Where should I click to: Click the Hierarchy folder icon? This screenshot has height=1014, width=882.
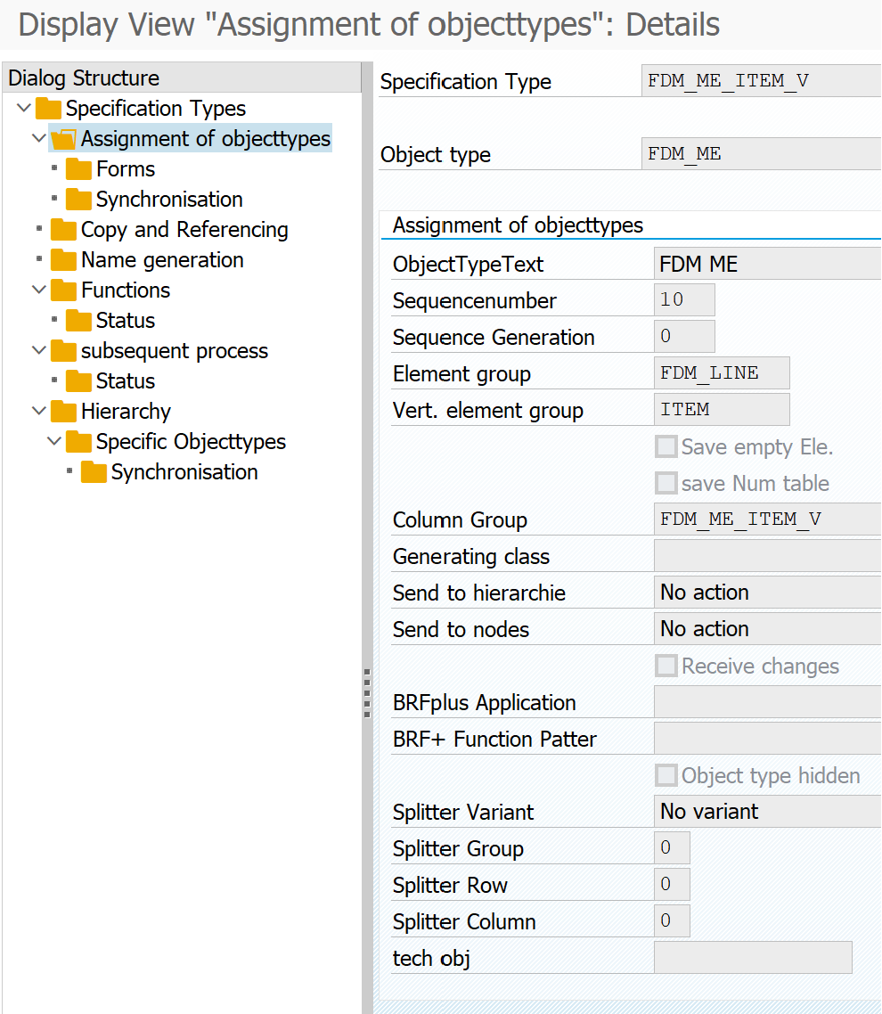tap(63, 413)
